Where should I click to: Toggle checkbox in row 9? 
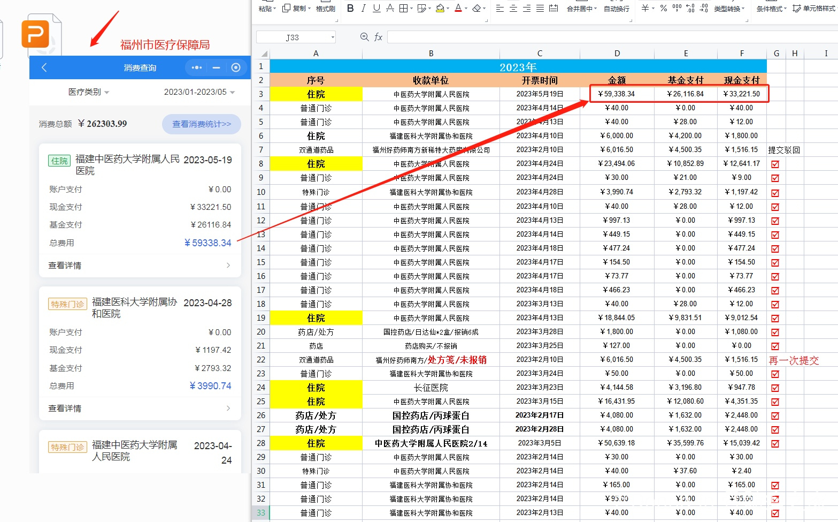point(775,178)
